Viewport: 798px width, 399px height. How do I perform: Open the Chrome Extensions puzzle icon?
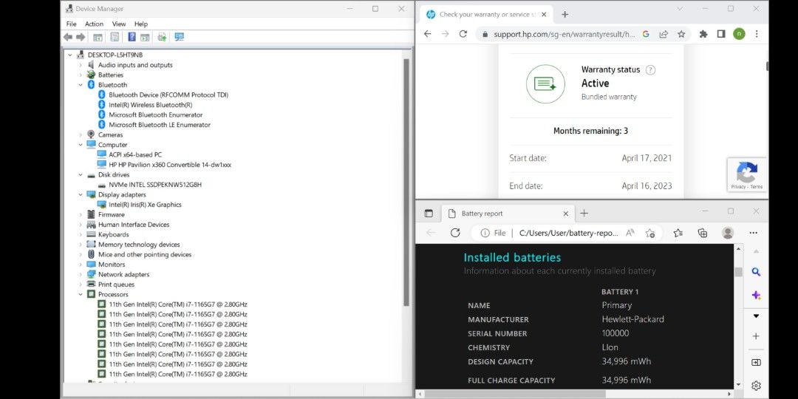(x=703, y=34)
